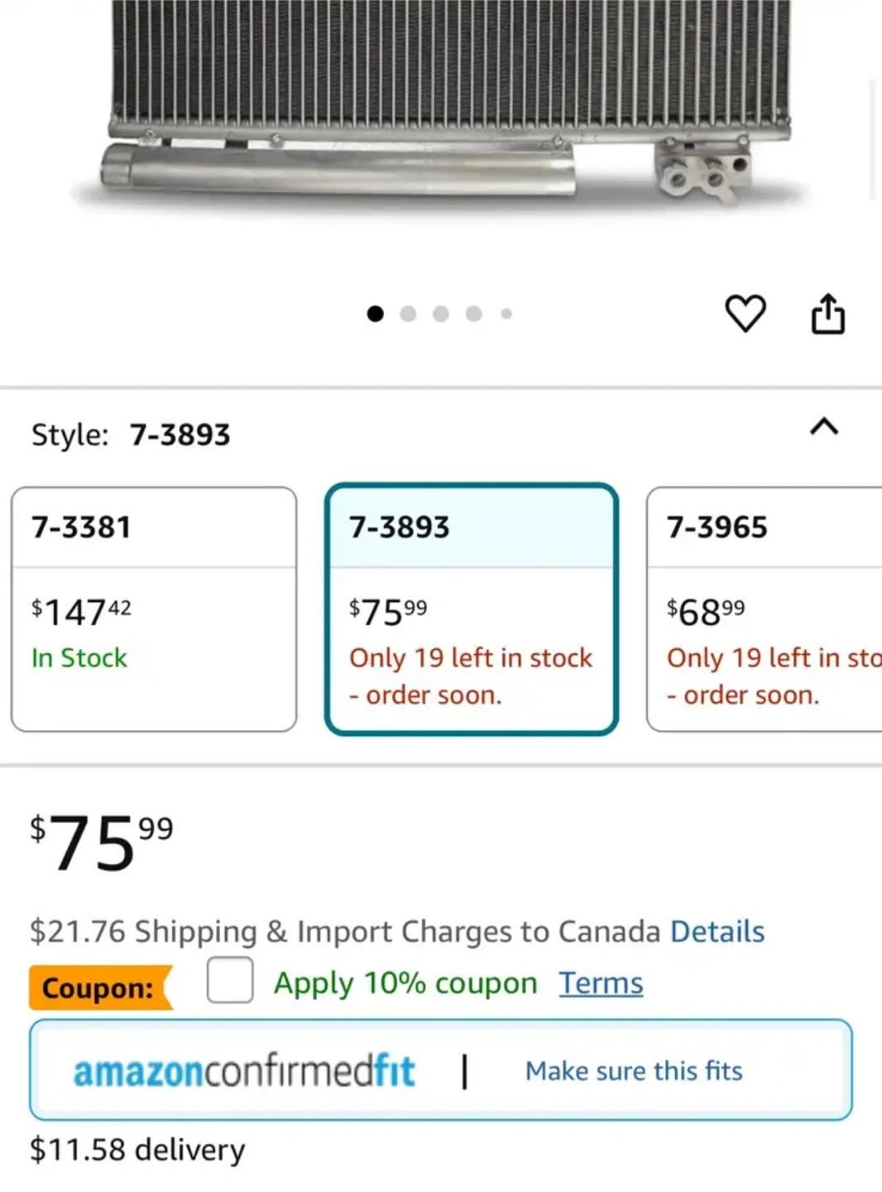Select style 7-3381 option
Image resolution: width=882 pixels, height=1192 pixels.
(x=154, y=608)
